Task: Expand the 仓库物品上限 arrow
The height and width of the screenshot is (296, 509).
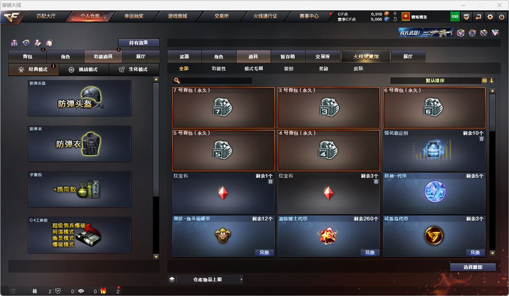Action: click(x=241, y=280)
